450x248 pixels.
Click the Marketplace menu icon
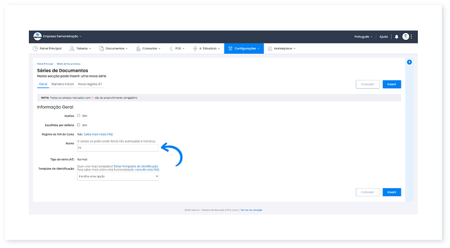click(x=270, y=49)
